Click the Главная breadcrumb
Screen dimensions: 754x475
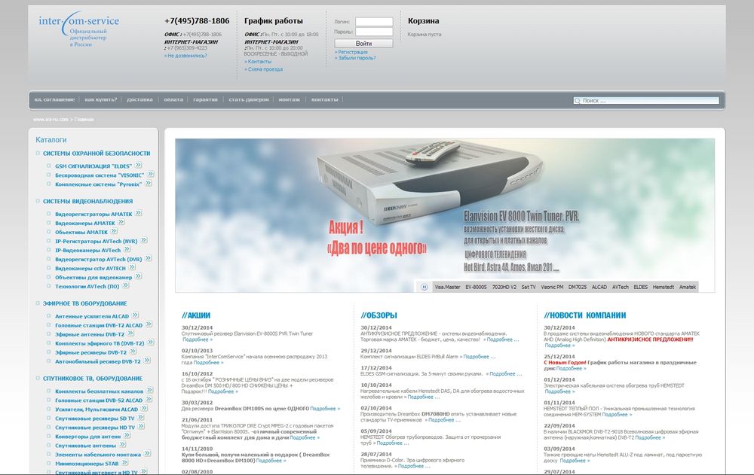point(84,120)
